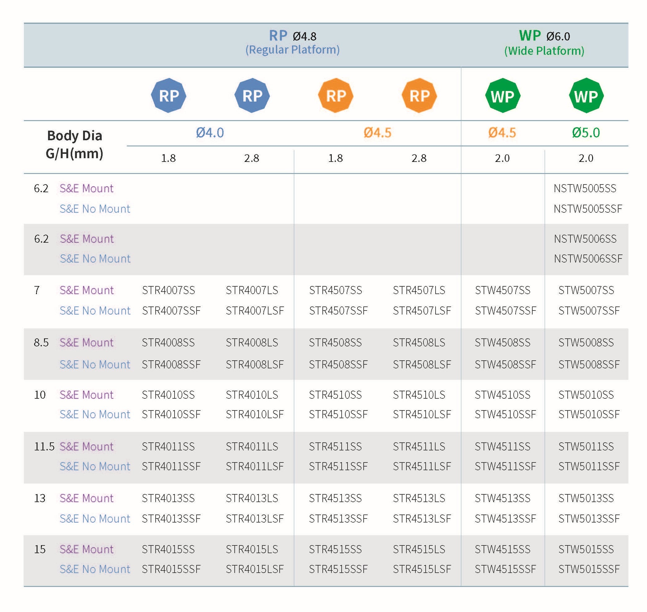Select the WP Wide Platform heading
Image resolution: width=647 pixels, height=612 pixels.
544,43
